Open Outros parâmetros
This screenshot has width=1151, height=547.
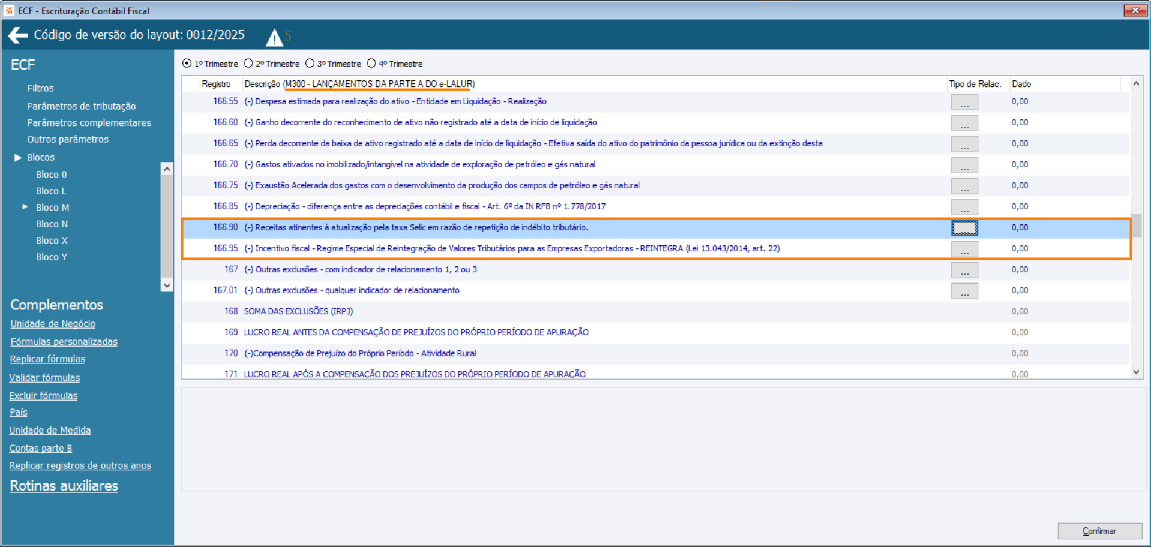(68, 139)
